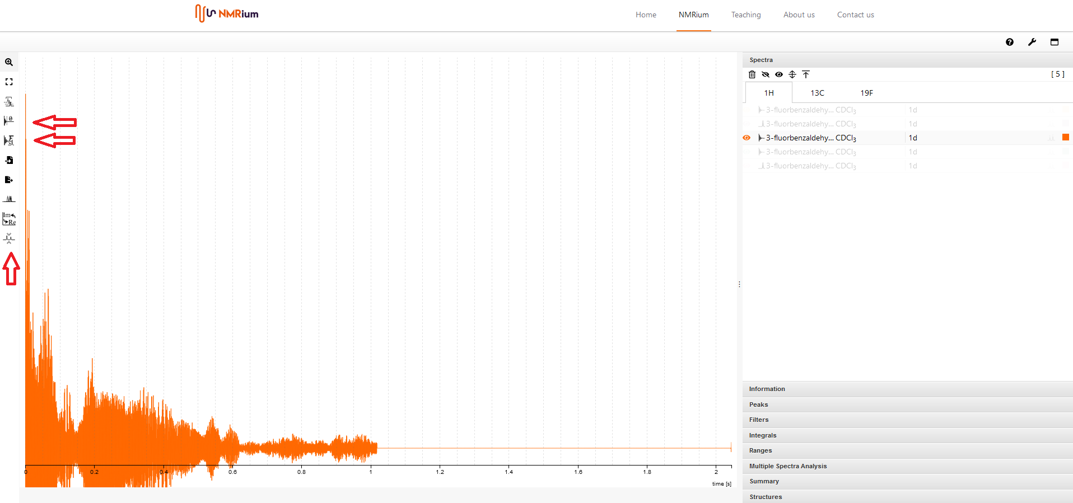This screenshot has height=503, width=1073.
Task: Switch to the 19F nucleus tab
Action: [867, 93]
